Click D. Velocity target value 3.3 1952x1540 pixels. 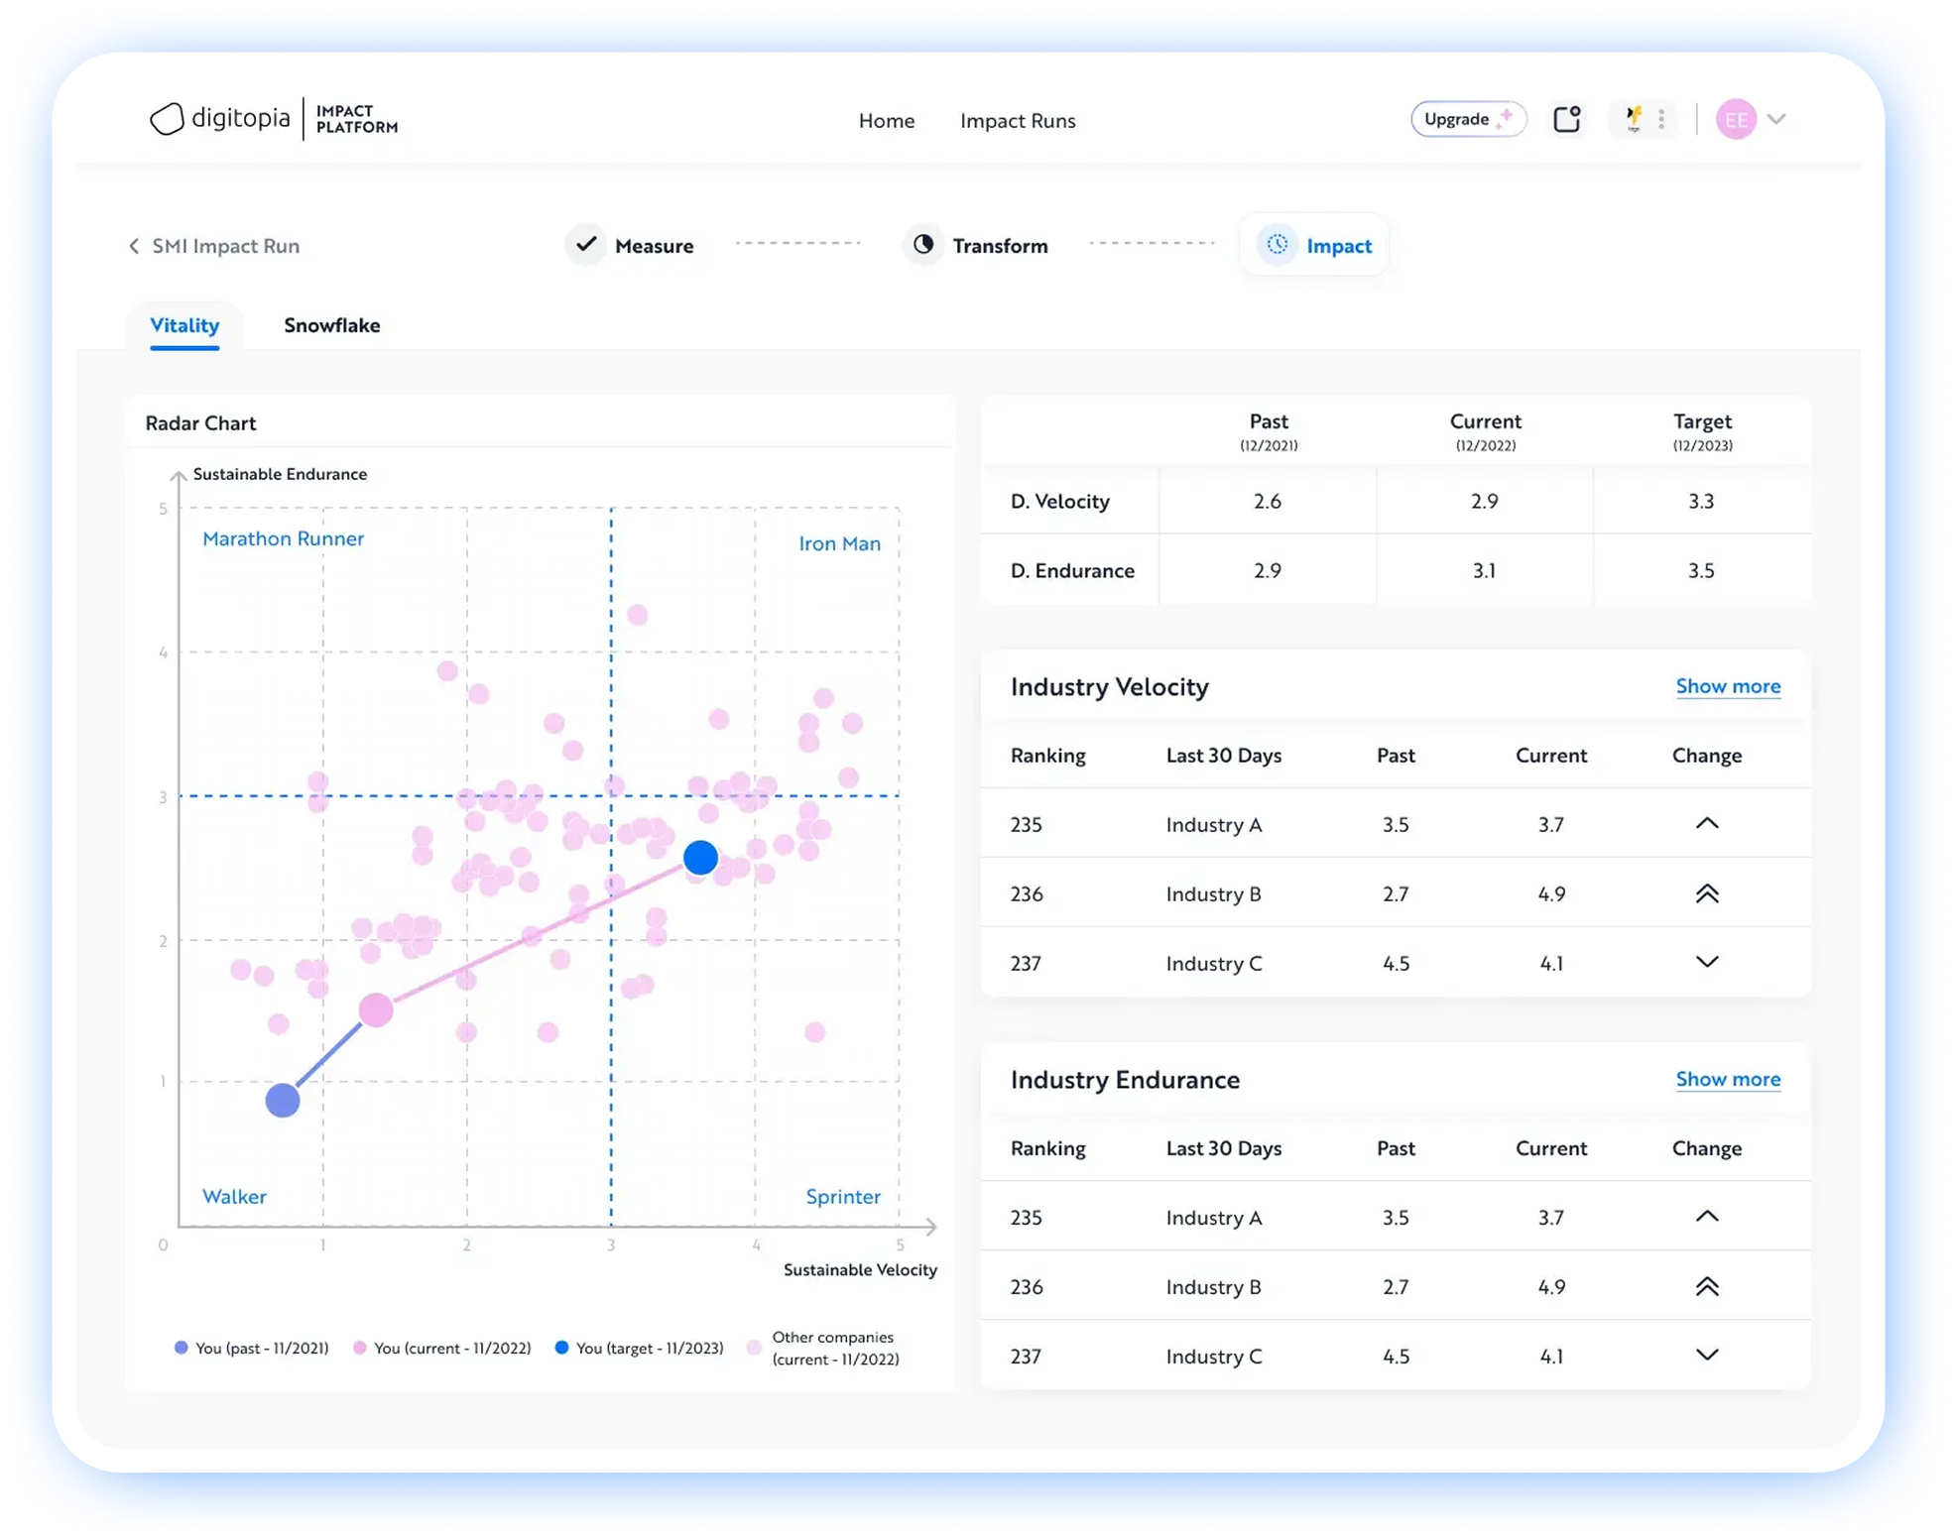coord(1701,501)
